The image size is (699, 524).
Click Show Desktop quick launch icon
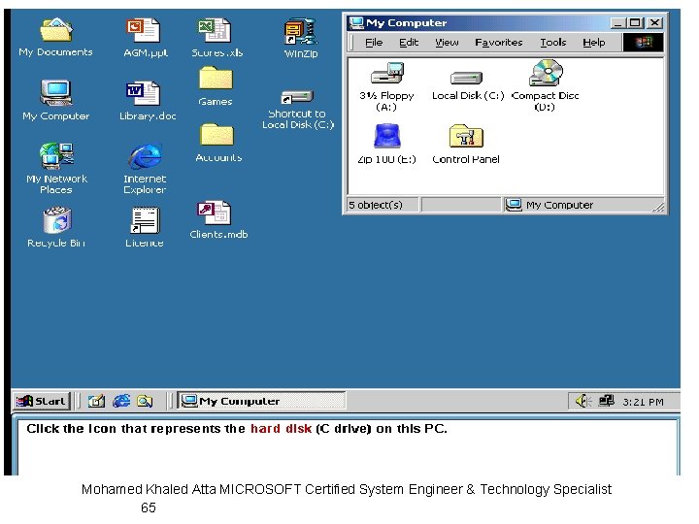click(x=96, y=401)
